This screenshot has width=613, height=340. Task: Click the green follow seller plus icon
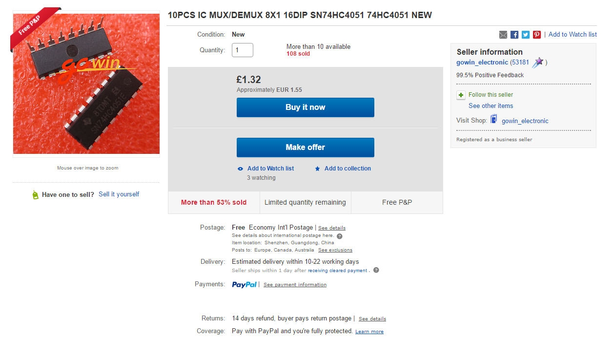461,95
